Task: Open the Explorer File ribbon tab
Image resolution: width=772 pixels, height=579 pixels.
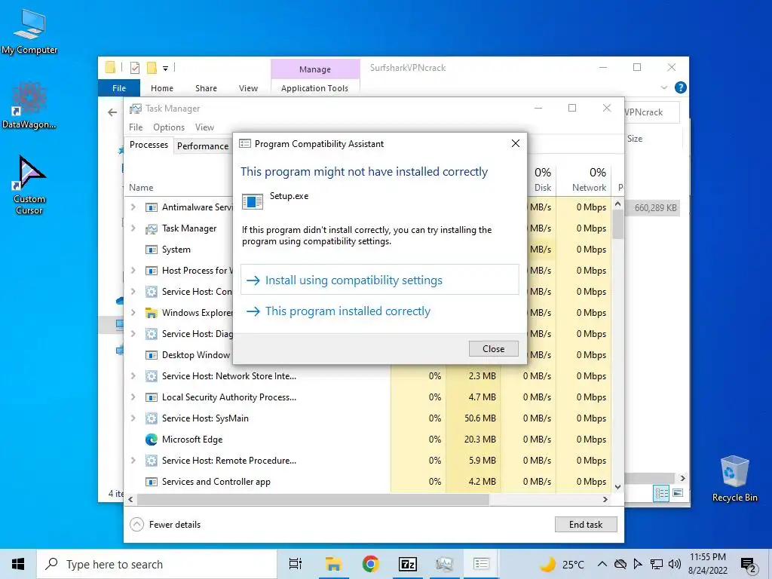Action: coord(119,88)
